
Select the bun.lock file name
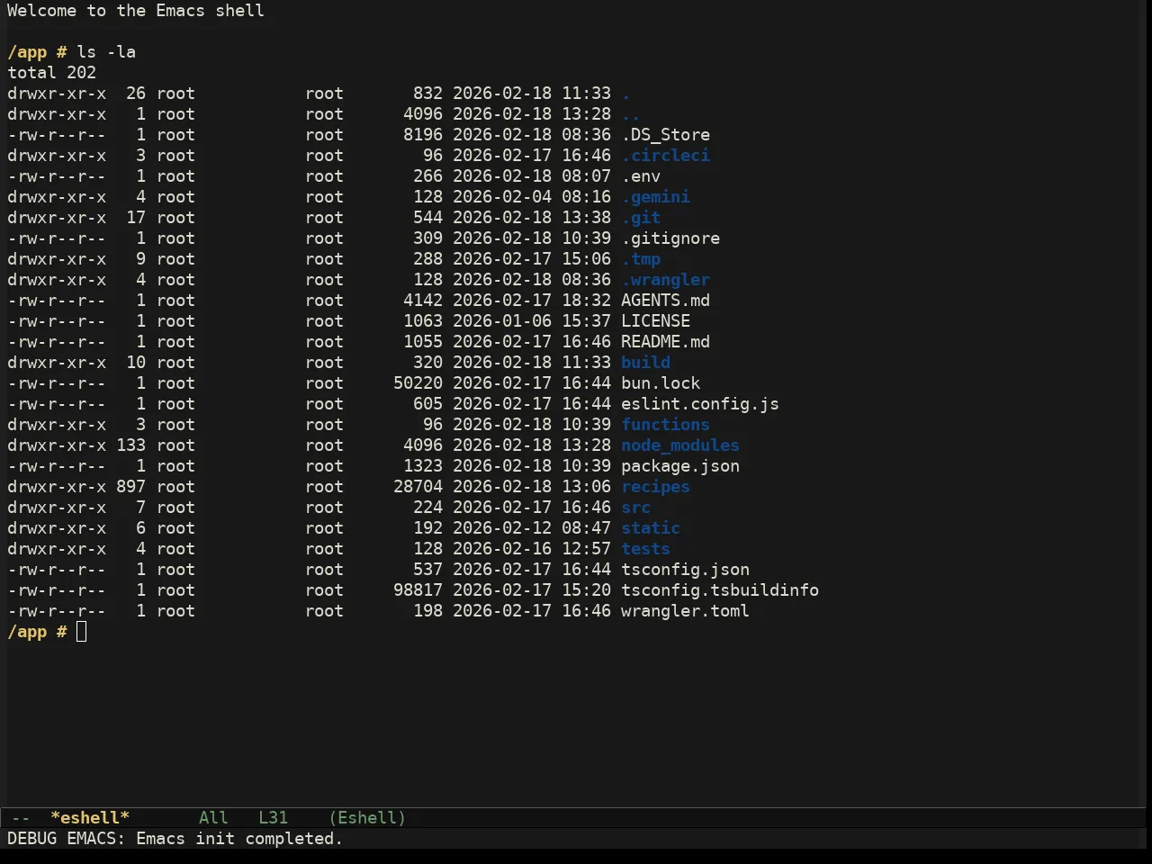point(661,382)
